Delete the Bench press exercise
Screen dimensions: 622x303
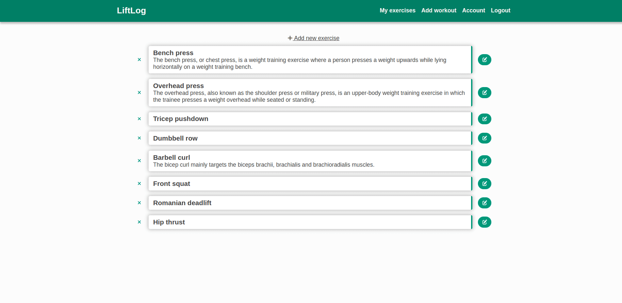pyautogui.click(x=139, y=60)
